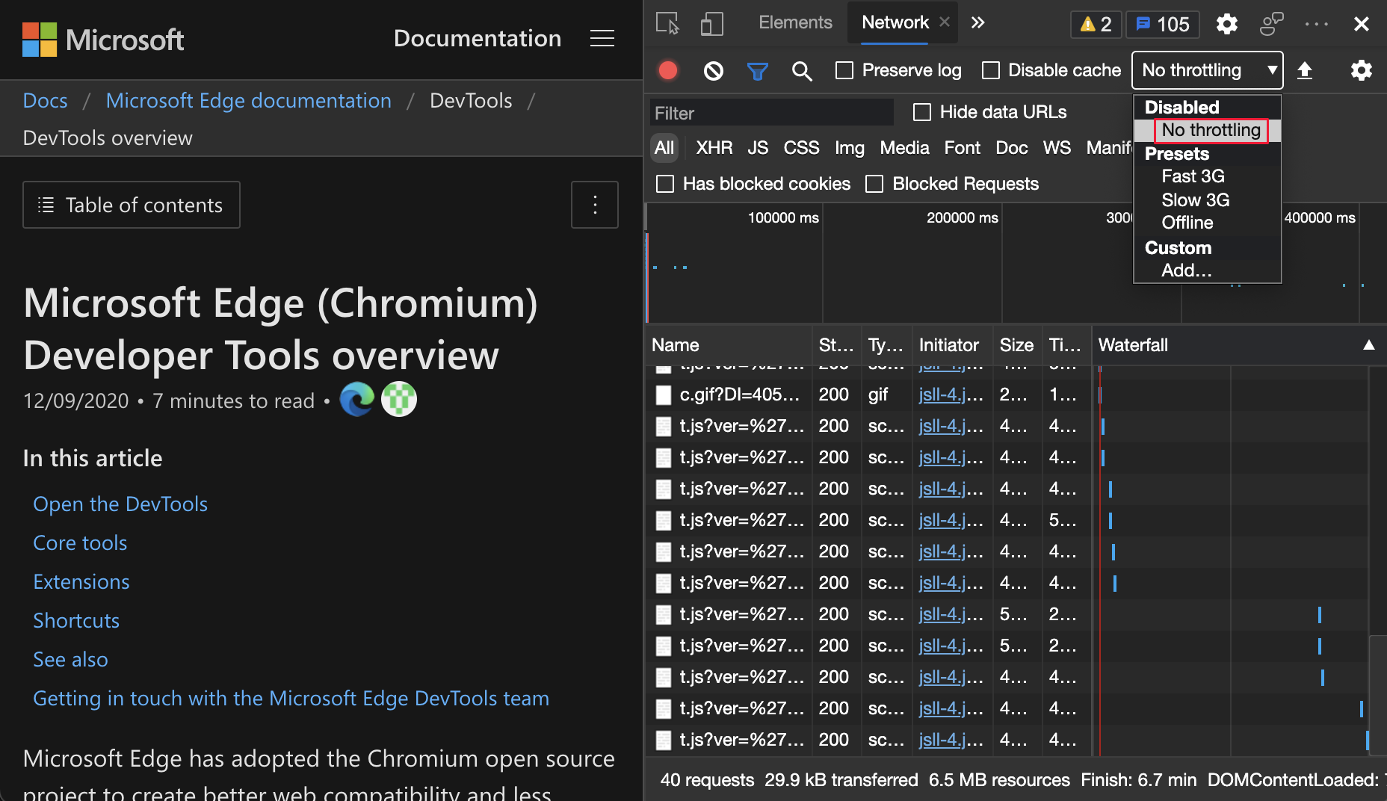Viewport: 1387px width, 801px height.
Task: Select Slow 3G throttling preset
Action: (1195, 200)
